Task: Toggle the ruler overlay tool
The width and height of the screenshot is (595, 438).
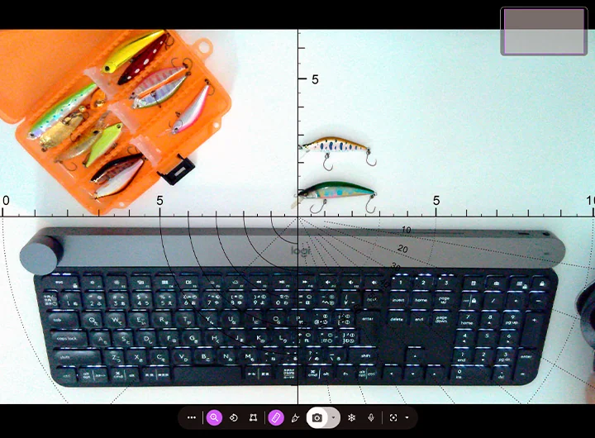Action: click(276, 418)
